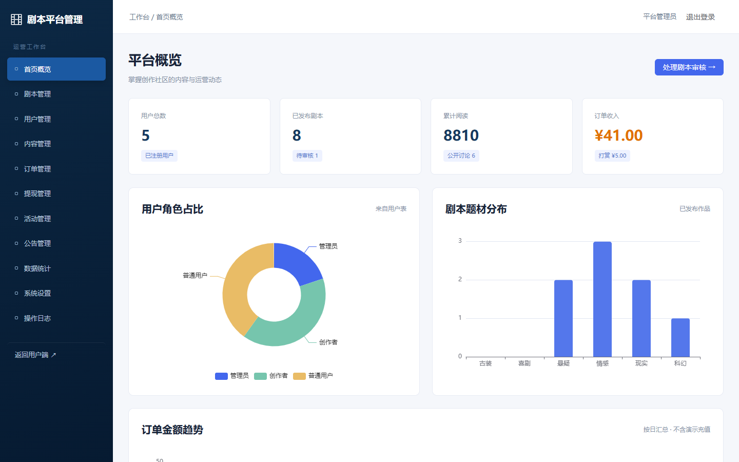Image resolution: width=739 pixels, height=462 pixels.
Task: Toggle 普通用户 legend item
Action: (x=313, y=376)
